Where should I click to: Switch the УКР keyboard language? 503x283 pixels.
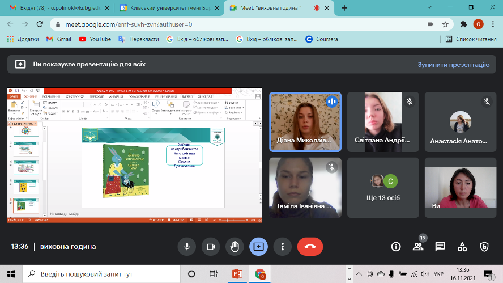[438, 274]
